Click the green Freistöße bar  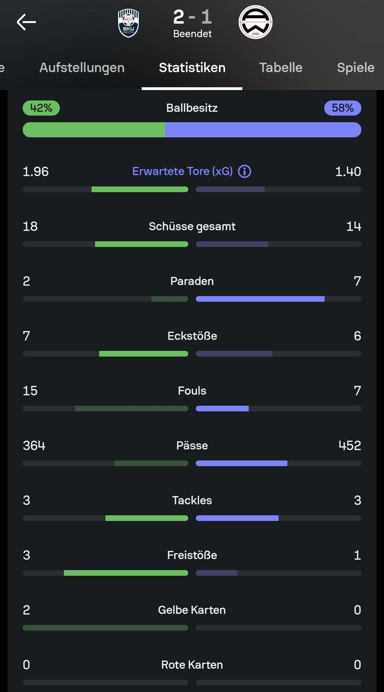click(x=126, y=573)
